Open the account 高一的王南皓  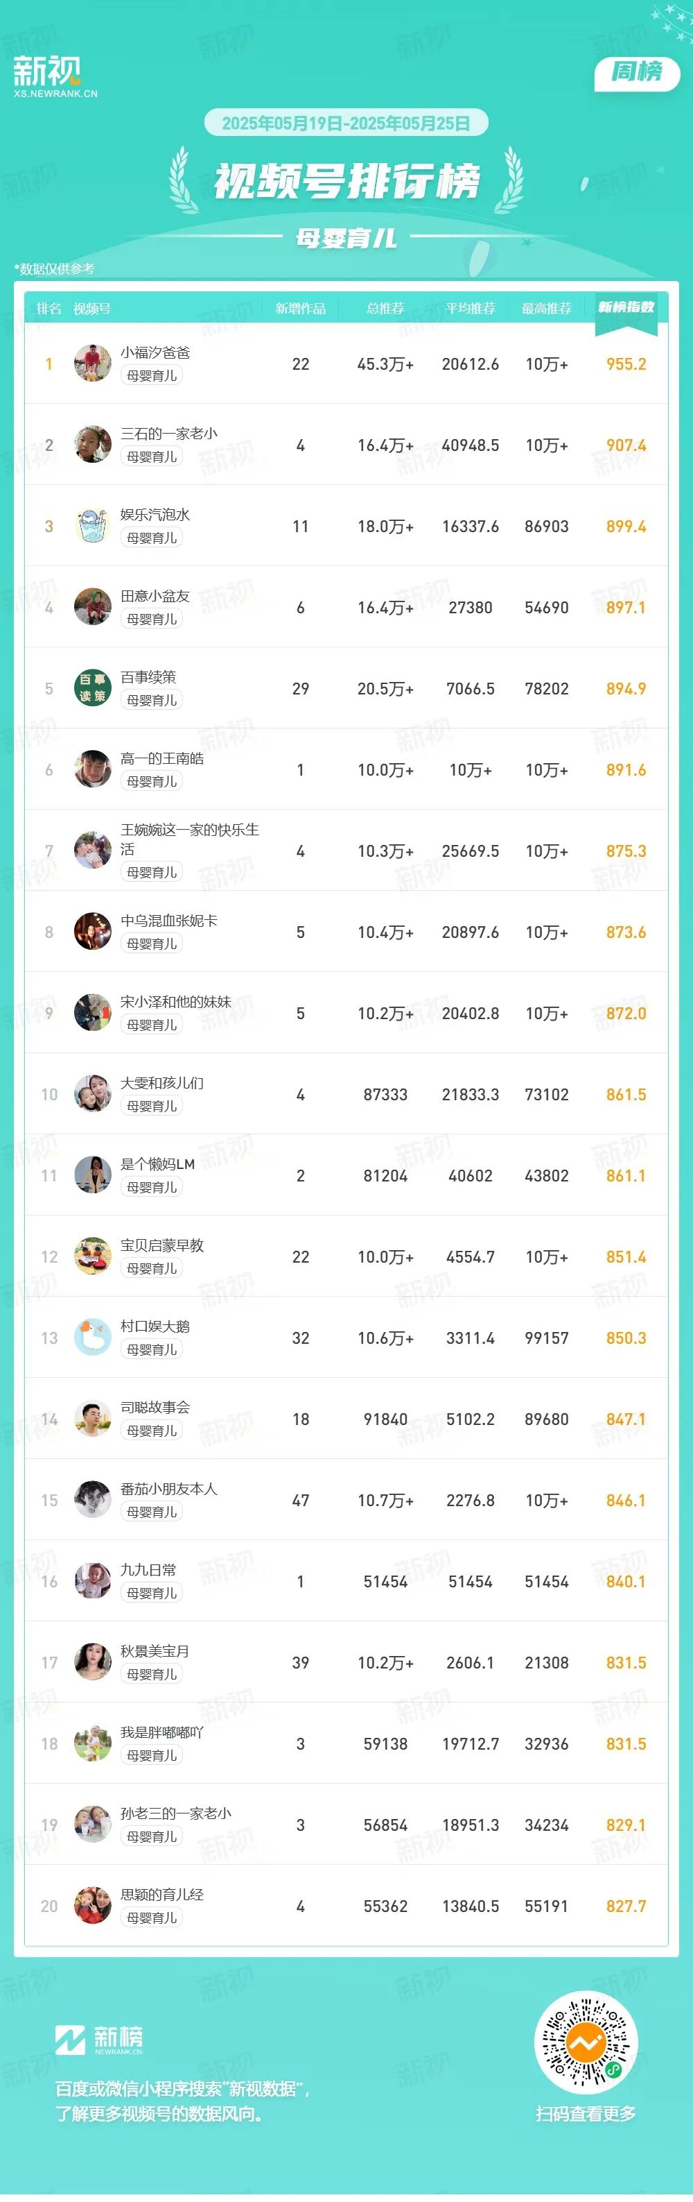click(162, 758)
